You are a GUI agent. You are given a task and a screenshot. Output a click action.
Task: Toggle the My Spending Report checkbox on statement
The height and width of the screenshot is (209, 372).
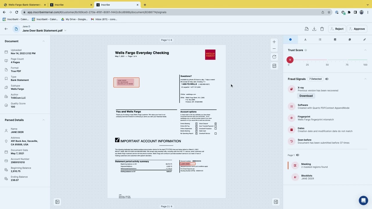click(196, 134)
